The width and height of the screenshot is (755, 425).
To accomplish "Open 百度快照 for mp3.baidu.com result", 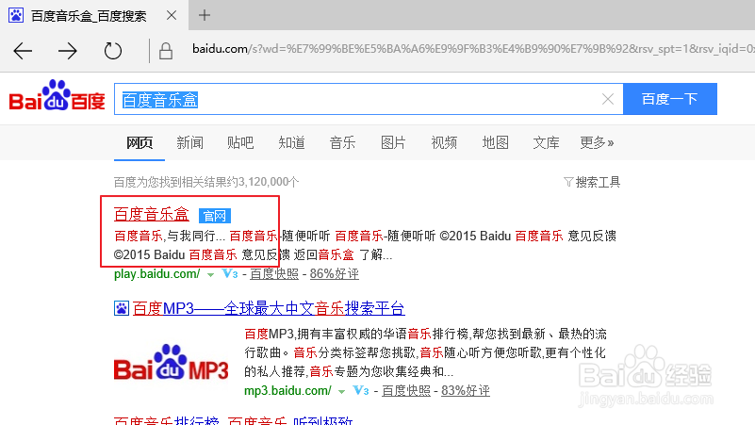I will pos(406,390).
